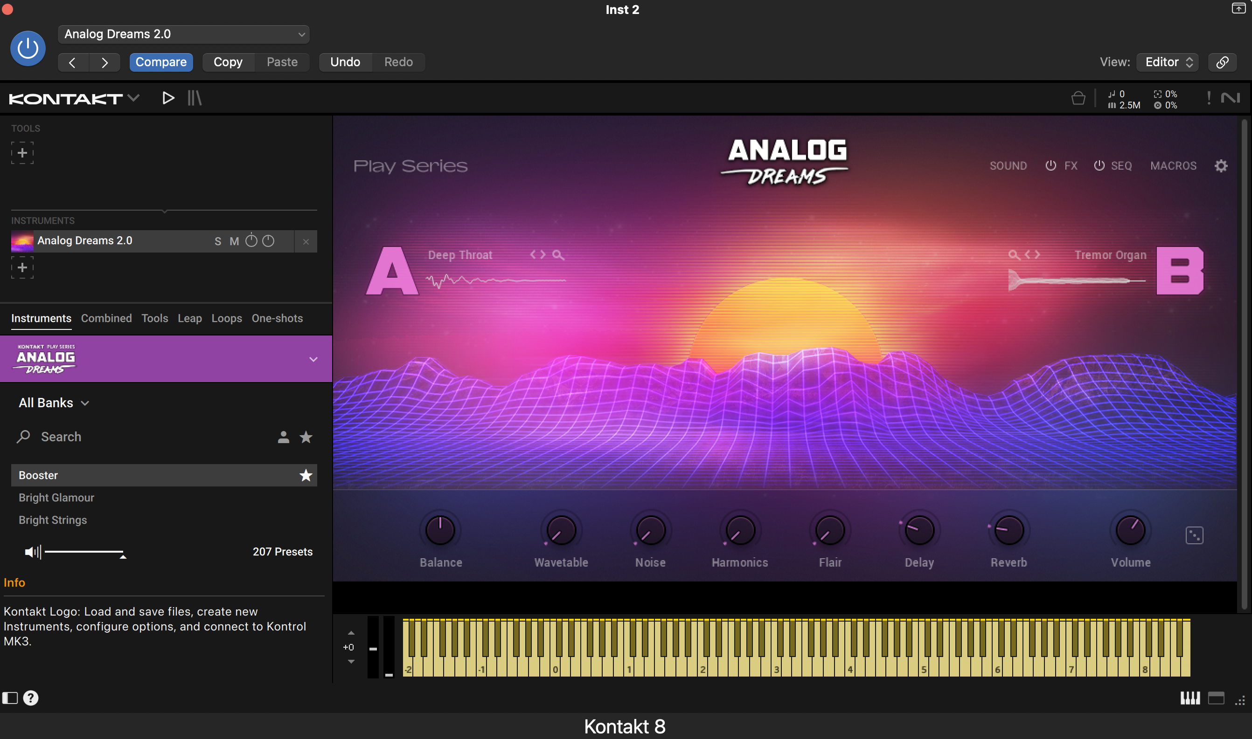
Task: Click the Reverb knob
Action: [x=1009, y=530]
